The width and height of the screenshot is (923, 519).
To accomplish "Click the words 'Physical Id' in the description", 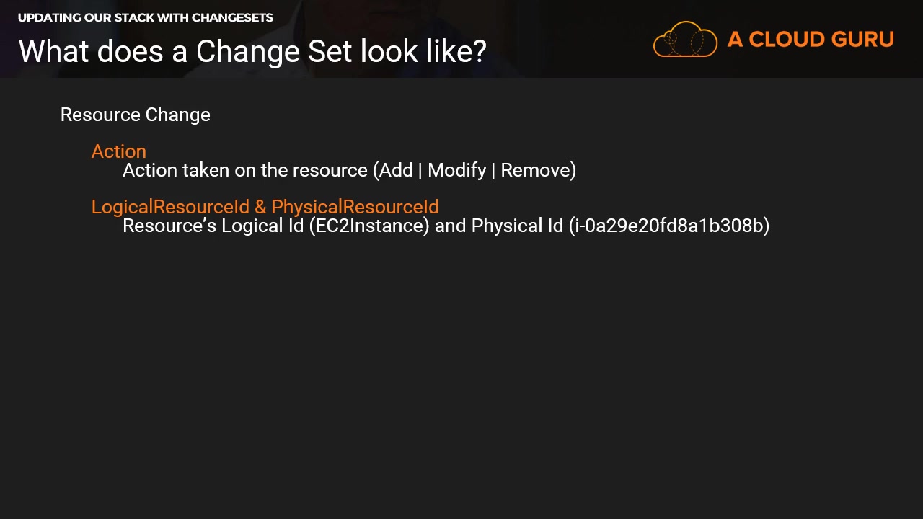I will point(516,226).
